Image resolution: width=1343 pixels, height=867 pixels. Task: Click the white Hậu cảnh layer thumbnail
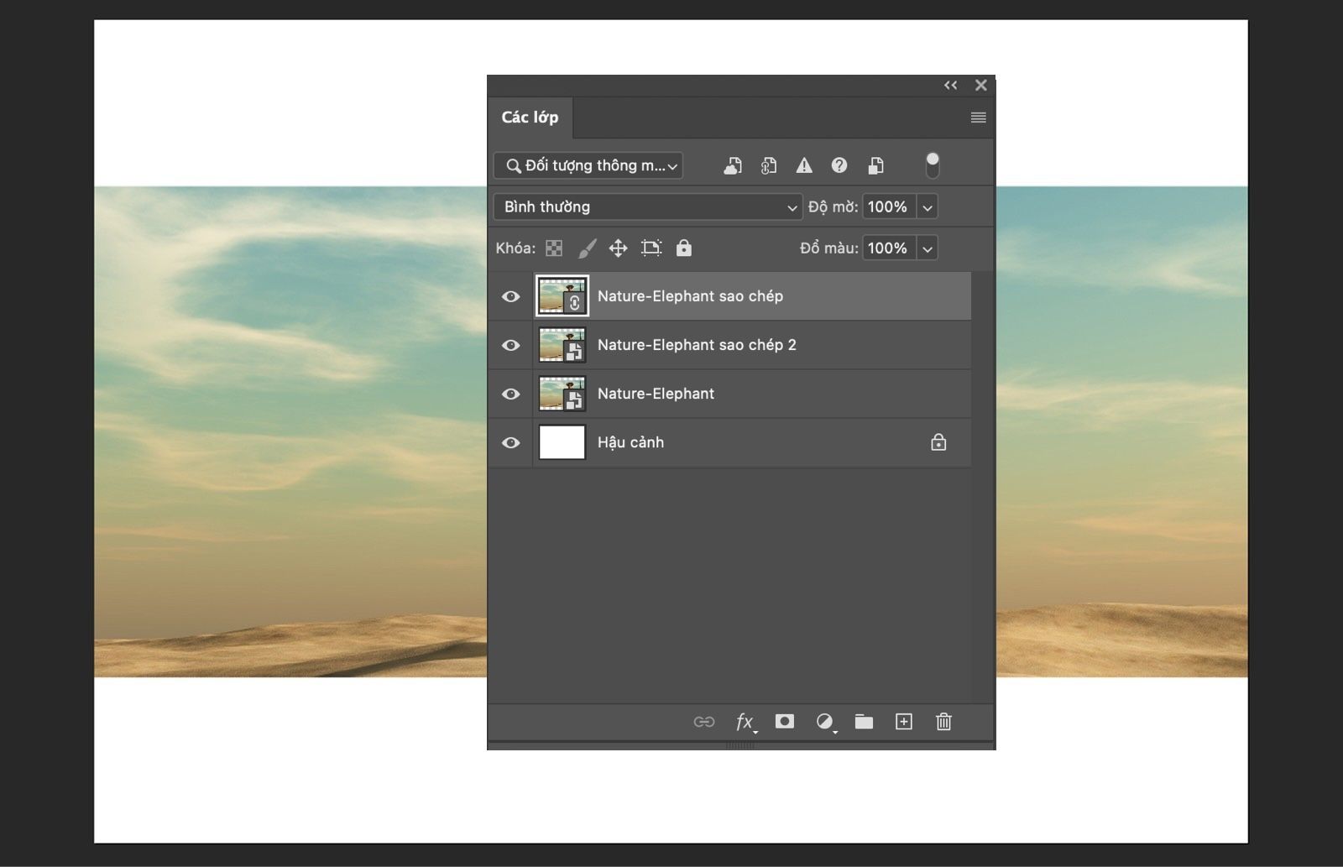coord(562,442)
